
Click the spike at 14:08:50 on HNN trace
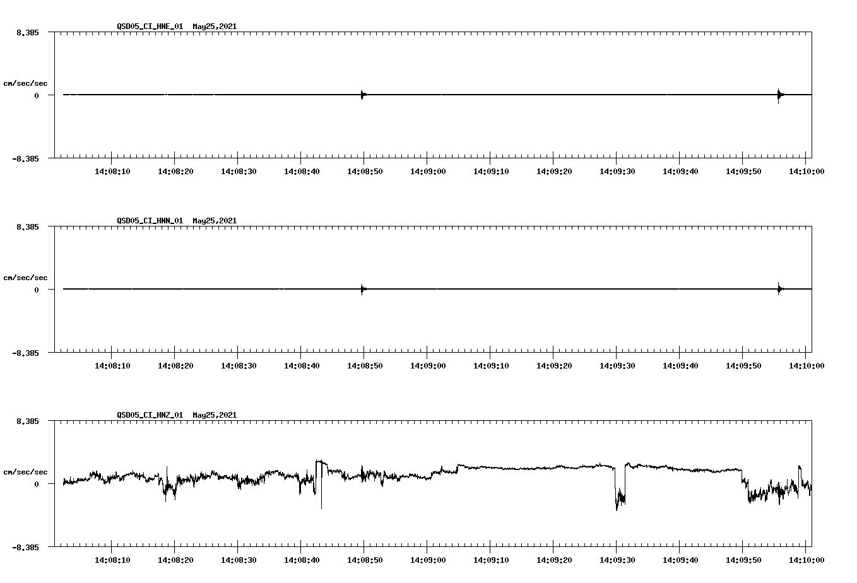tap(362, 289)
